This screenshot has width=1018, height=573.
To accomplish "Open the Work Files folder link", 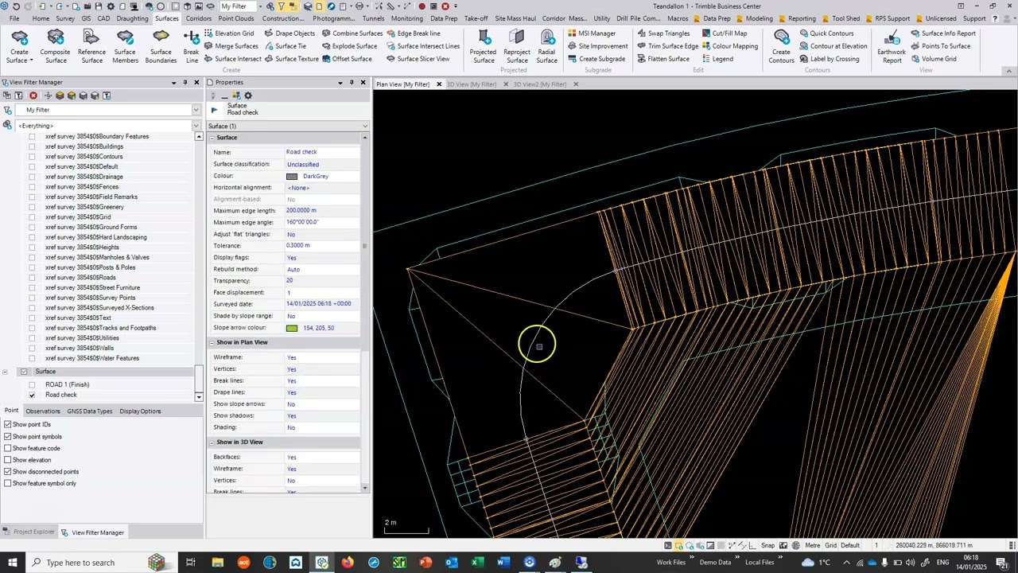I will tap(671, 563).
